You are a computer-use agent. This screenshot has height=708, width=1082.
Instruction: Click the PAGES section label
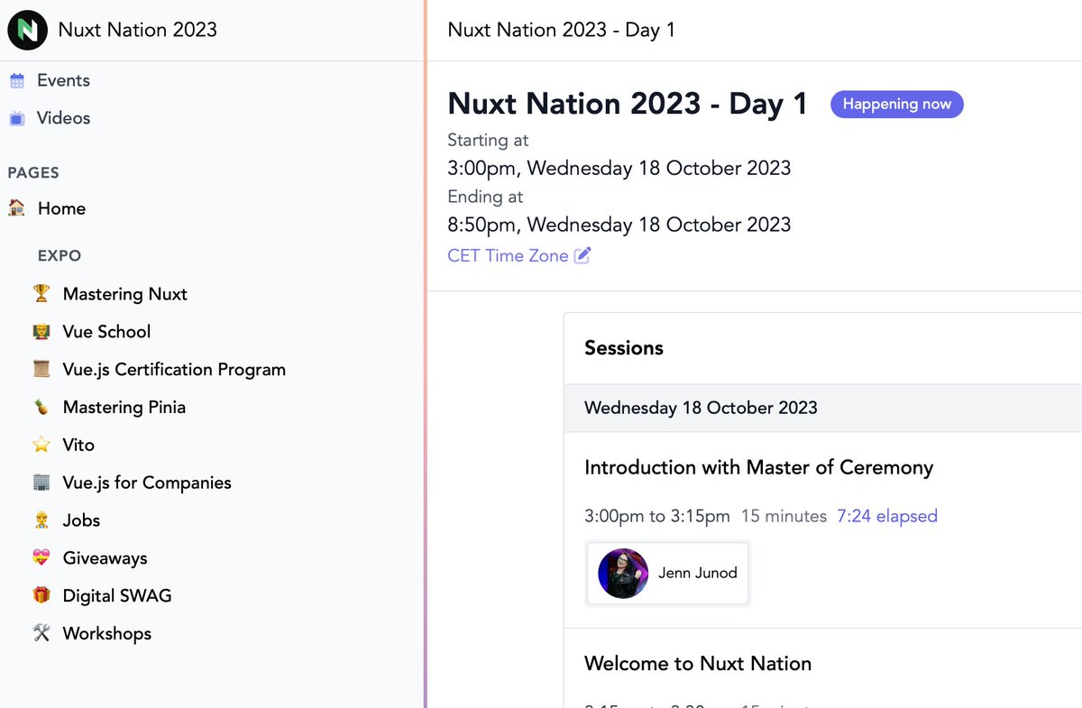[33, 172]
